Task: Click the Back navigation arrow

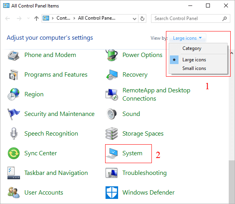Action: pyautogui.click(x=7, y=18)
